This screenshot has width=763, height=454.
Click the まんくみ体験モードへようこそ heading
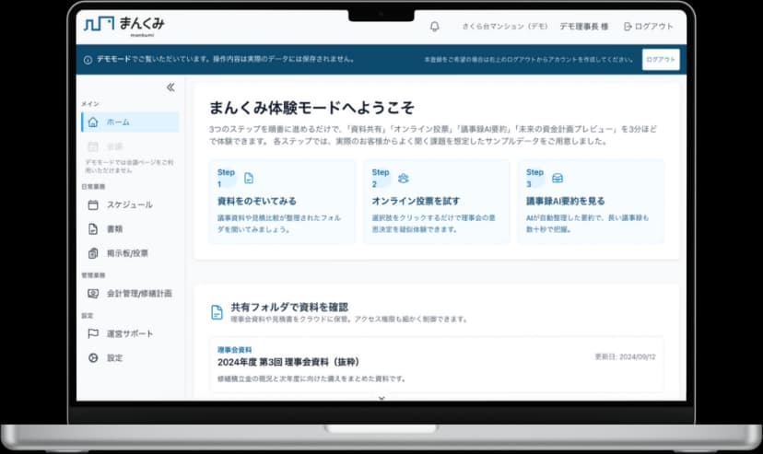pyautogui.click(x=311, y=108)
